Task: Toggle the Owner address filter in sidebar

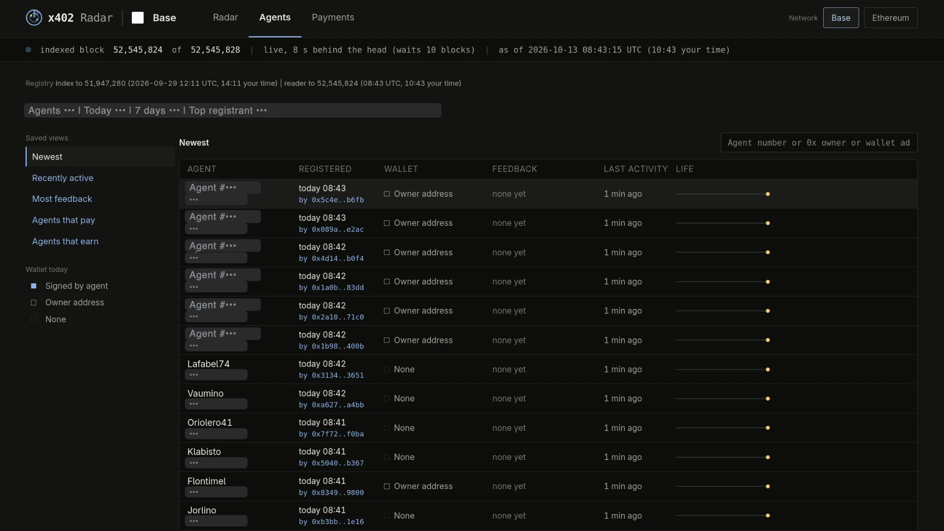Action: [67, 302]
